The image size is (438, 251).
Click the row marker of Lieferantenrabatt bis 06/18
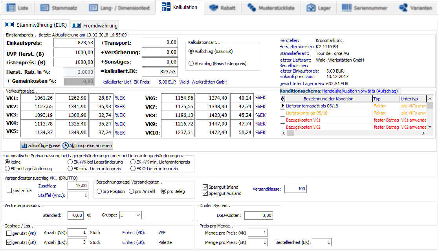[x=283, y=106]
